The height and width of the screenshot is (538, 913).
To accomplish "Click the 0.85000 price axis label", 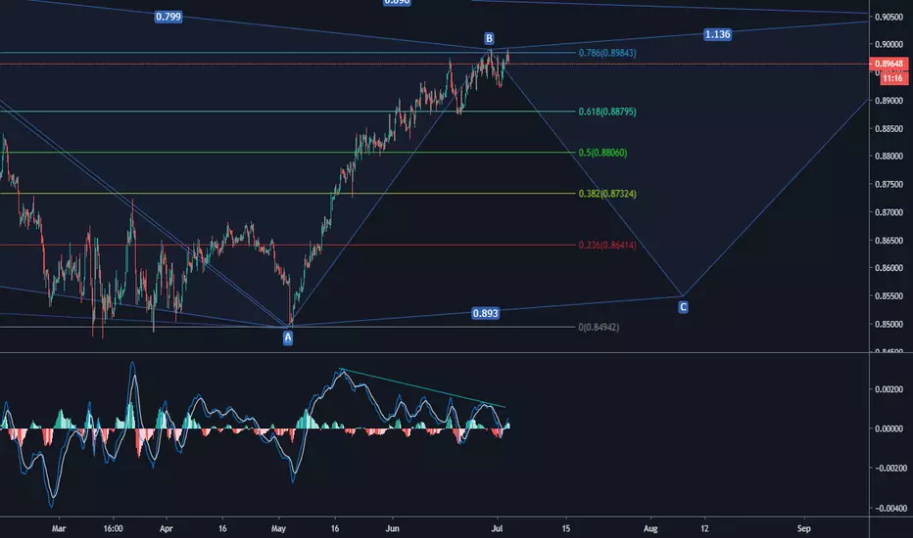I will pyautogui.click(x=889, y=324).
